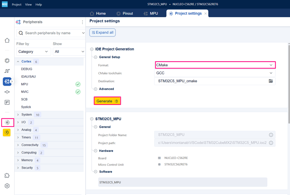Expand the sidebar with small arrow toggle

(x=12, y=82)
